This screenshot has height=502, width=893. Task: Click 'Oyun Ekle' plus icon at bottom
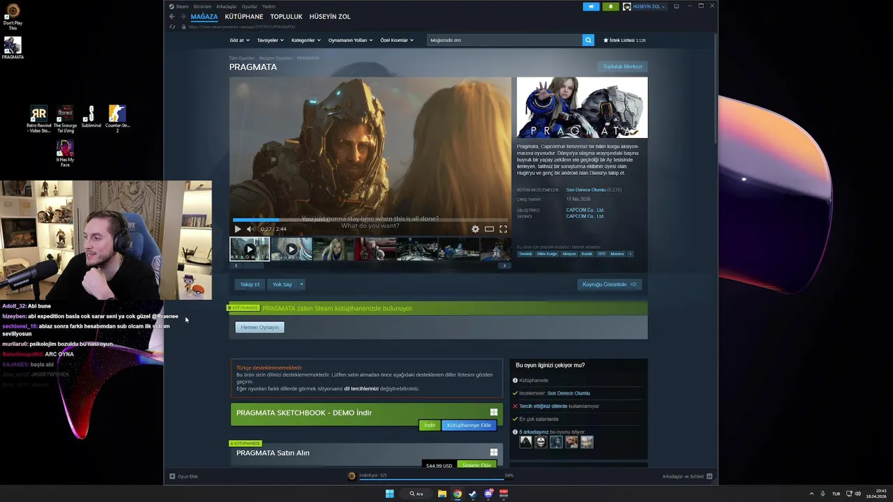(172, 476)
